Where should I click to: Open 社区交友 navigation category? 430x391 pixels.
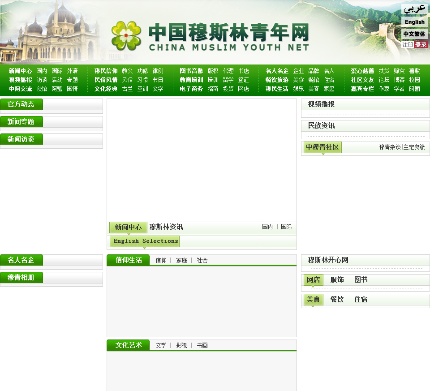(362, 80)
